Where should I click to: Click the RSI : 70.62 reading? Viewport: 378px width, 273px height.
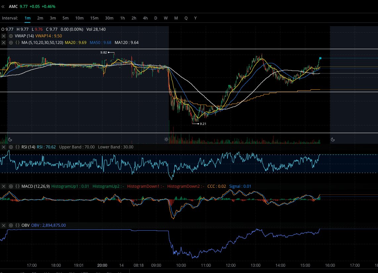click(46, 147)
